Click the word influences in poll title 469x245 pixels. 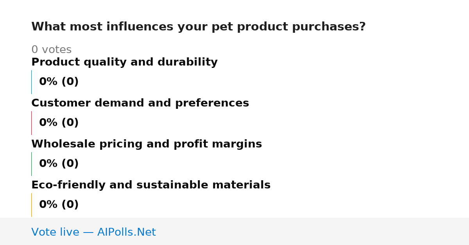(140, 27)
